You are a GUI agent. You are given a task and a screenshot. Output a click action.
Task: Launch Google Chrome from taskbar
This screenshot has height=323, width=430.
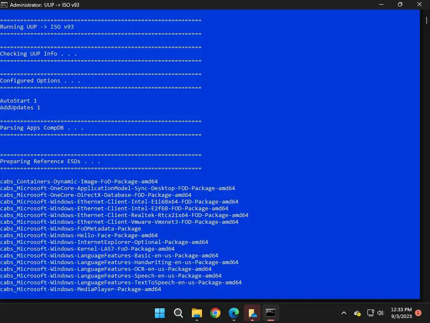[215, 313]
